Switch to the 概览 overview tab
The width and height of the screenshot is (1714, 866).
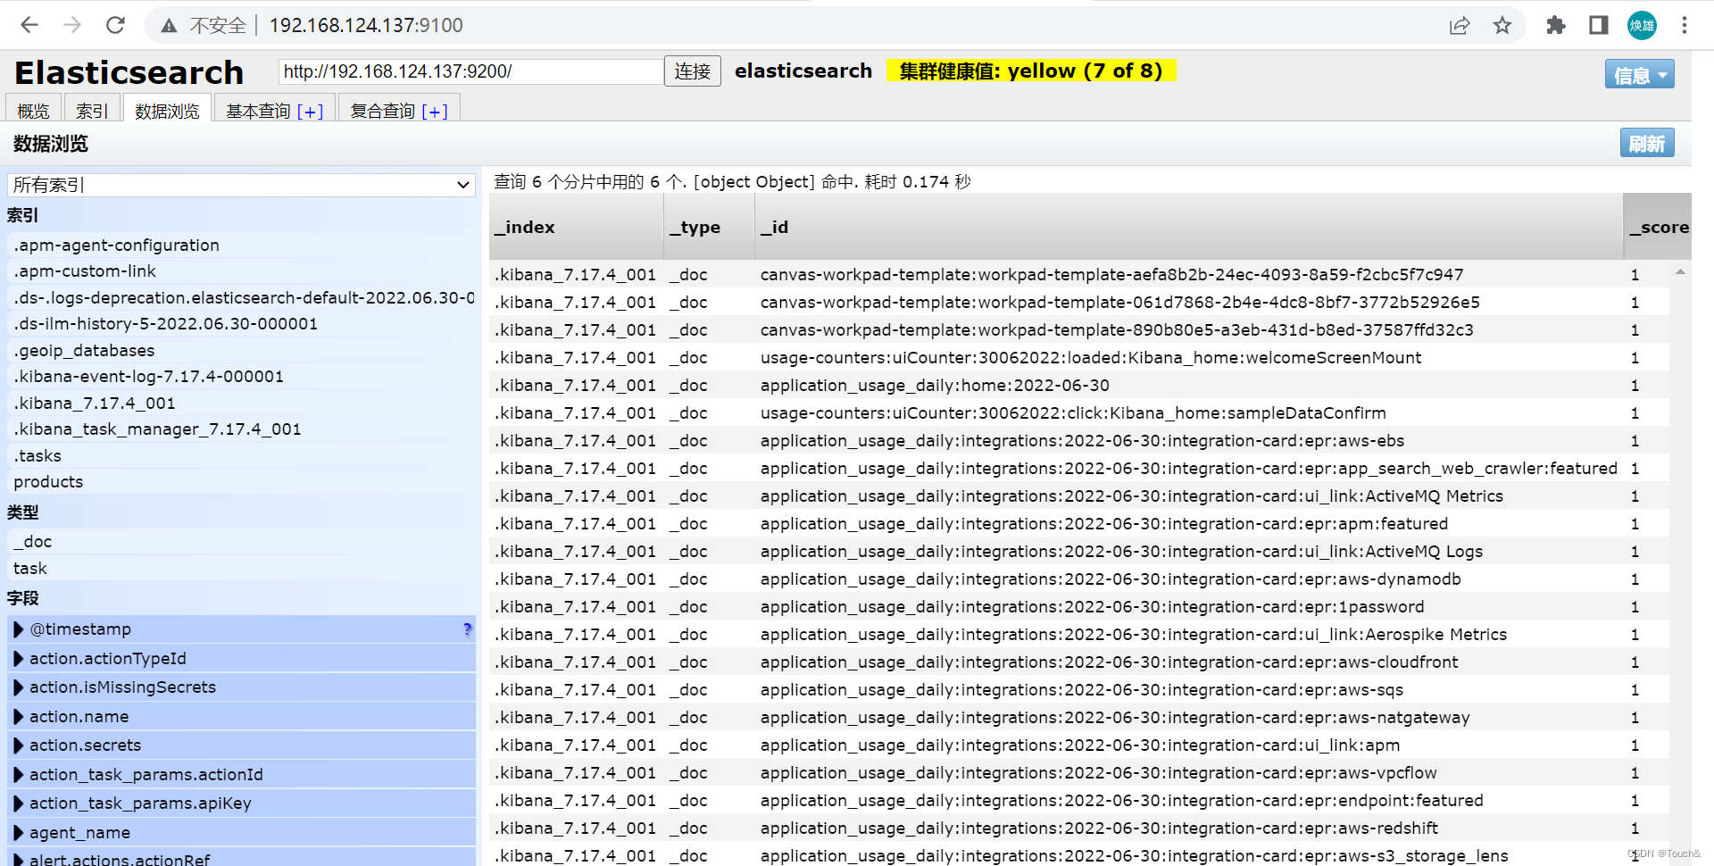pos(34,110)
